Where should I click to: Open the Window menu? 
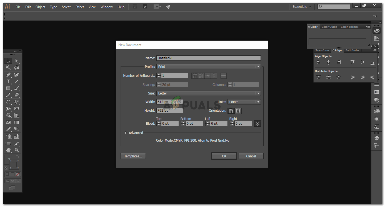tap(106, 7)
